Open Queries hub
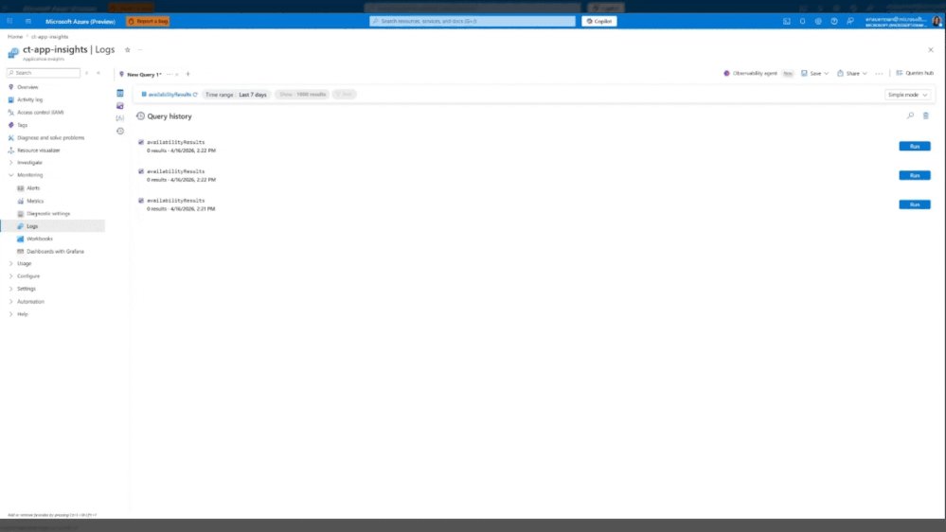Image resolution: width=946 pixels, height=532 pixels. (915, 74)
